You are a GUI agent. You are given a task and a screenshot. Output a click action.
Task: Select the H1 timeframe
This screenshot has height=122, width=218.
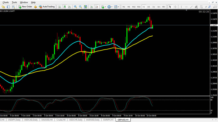click(144, 7)
